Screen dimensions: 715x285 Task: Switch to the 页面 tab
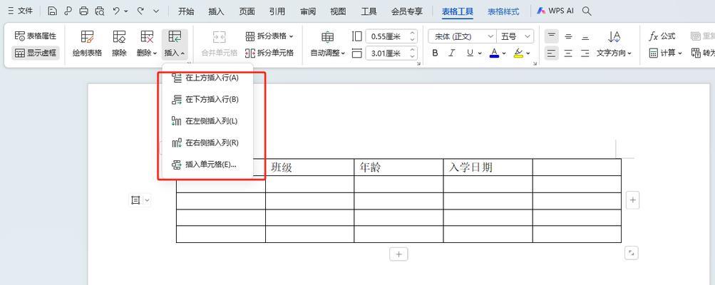pos(247,12)
